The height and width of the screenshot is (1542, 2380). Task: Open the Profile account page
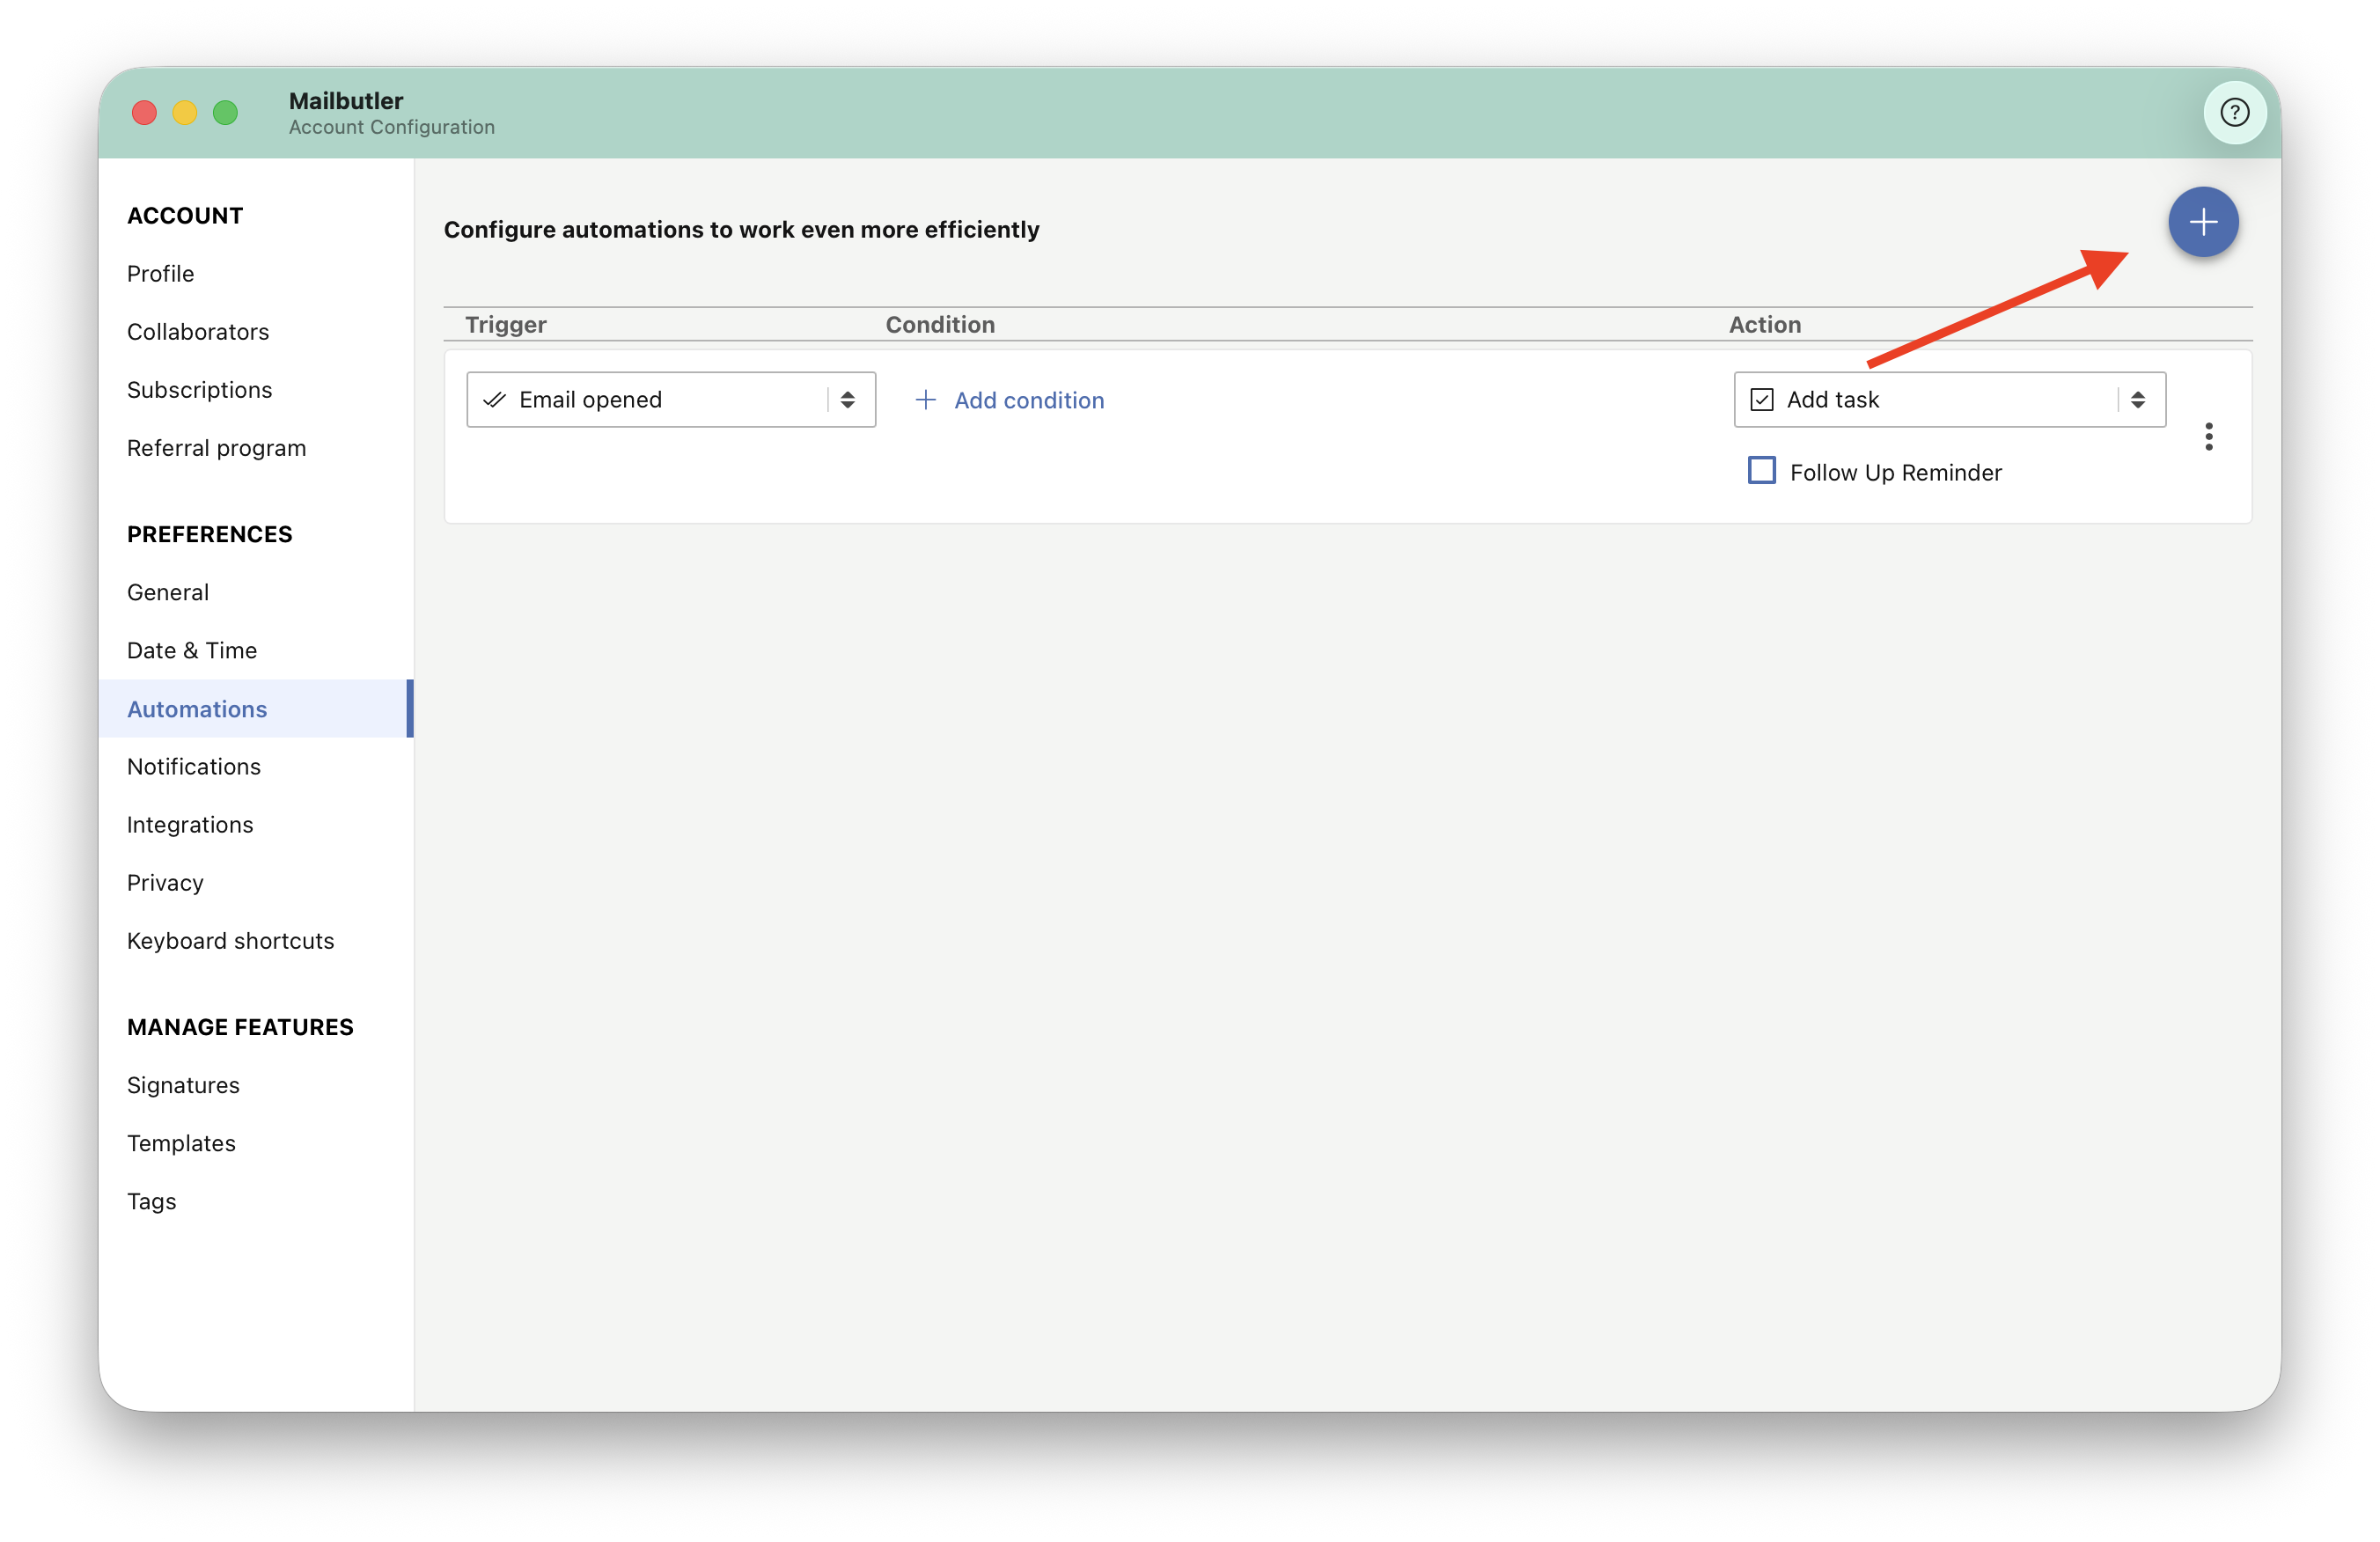[161, 274]
